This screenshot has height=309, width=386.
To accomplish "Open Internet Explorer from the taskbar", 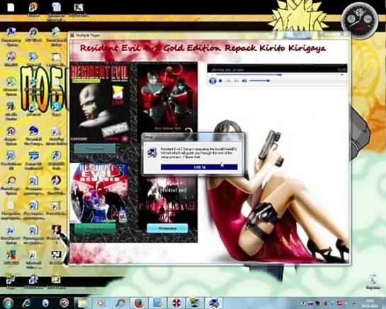I will pyautogui.click(x=27, y=303).
